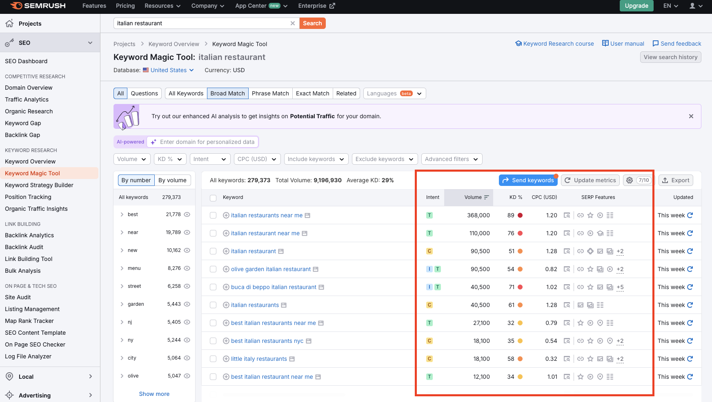Add italian restaurants near me to list via plus icon
This screenshot has width=712, height=402.
[x=226, y=215]
